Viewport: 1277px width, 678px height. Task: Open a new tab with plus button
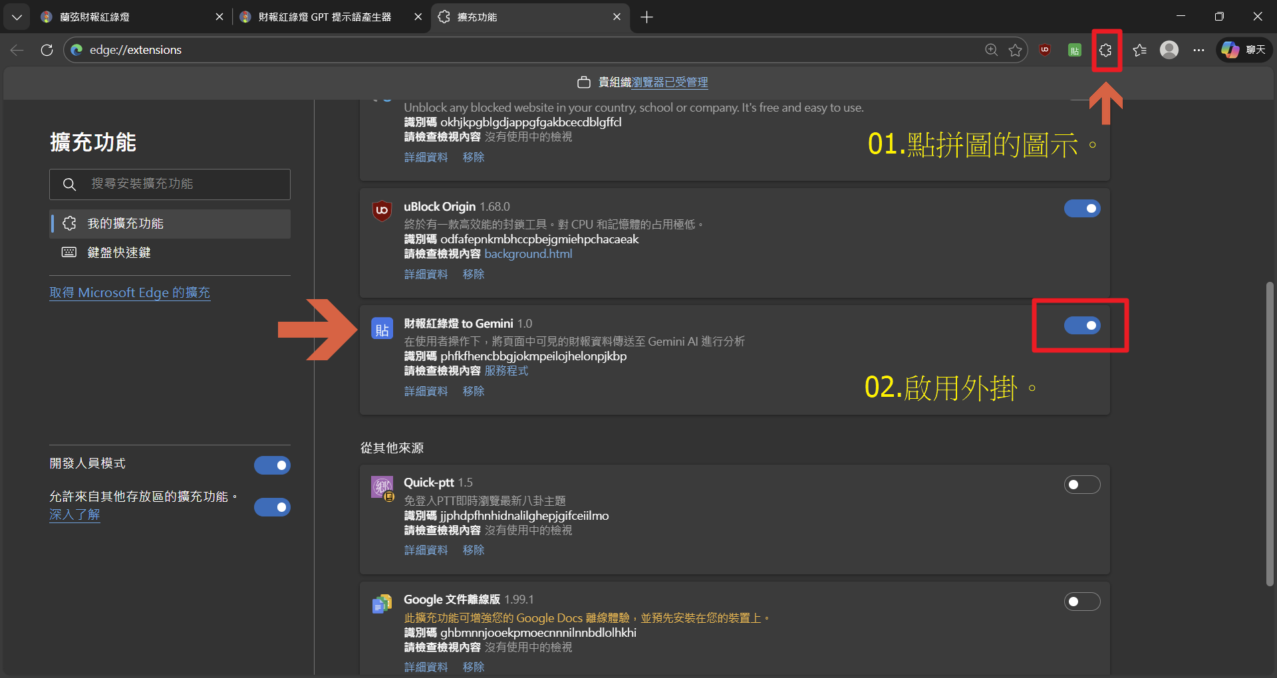(646, 17)
